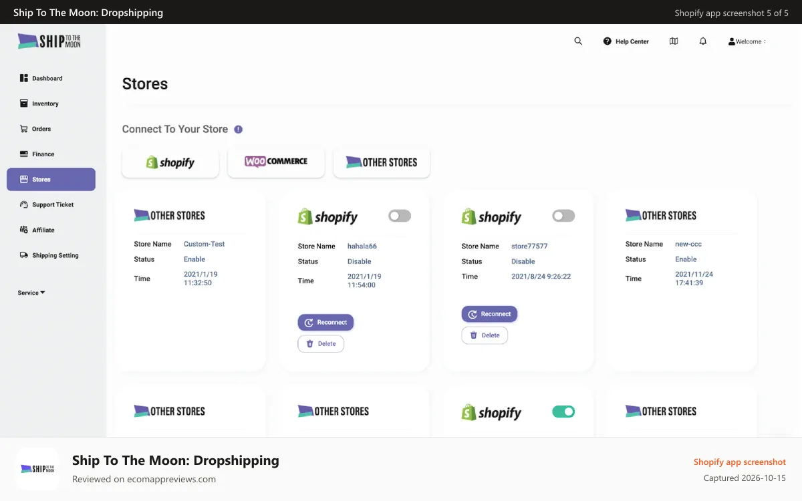Toggle the store77577 store switch
Viewport: 802px width, 501px height.
click(563, 216)
